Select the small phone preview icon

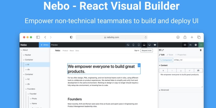(x=133, y=45)
